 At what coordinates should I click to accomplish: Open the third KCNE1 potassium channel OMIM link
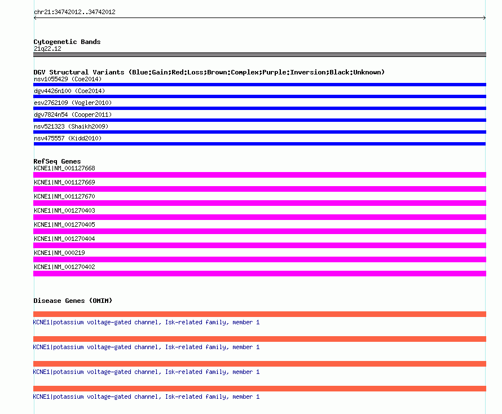(146, 372)
